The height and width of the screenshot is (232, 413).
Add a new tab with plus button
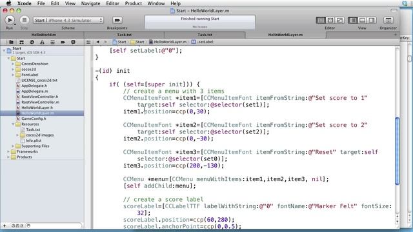pyautogui.click(x=395, y=35)
